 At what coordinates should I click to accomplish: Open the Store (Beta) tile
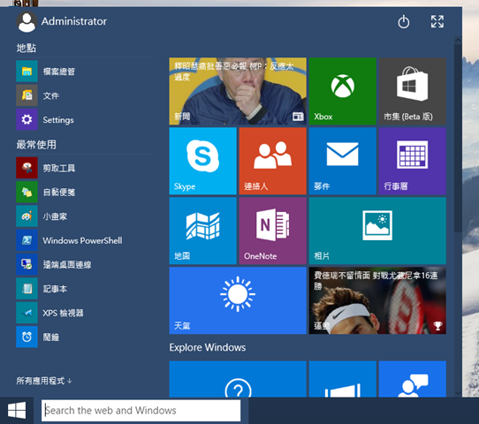point(413,91)
